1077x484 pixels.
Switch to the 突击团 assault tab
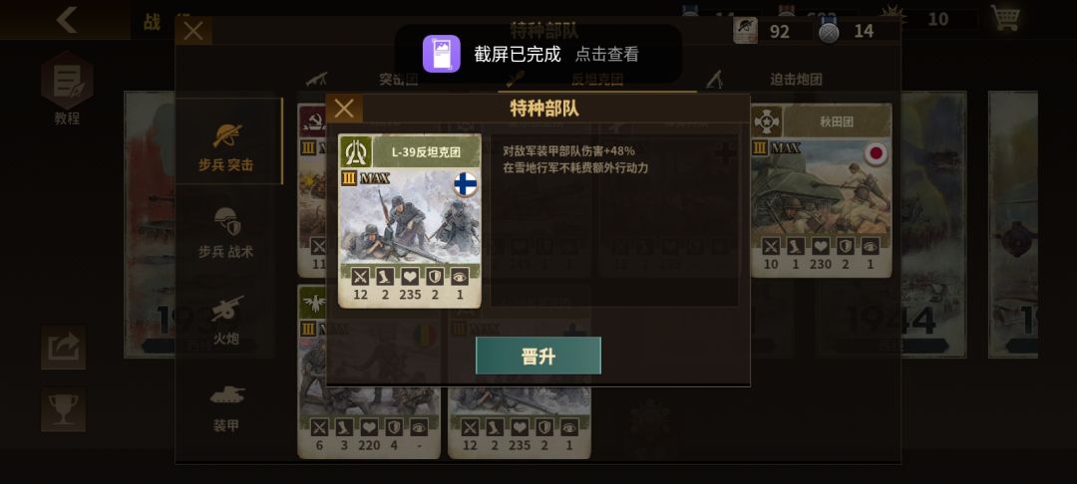pos(398,80)
